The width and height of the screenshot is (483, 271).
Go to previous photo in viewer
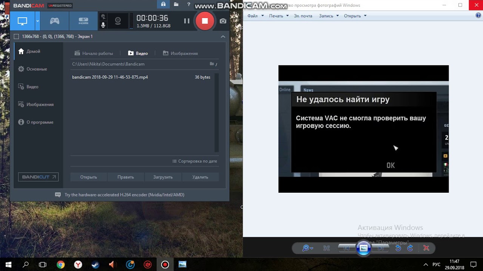(347, 248)
